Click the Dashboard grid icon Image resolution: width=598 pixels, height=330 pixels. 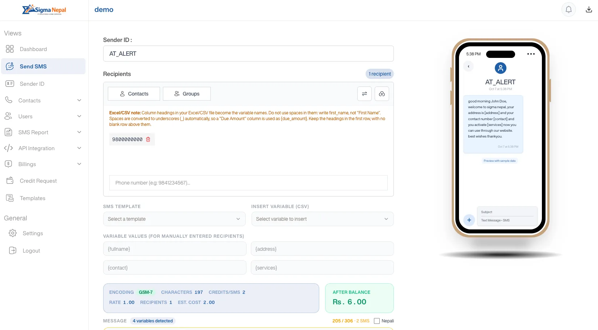pos(10,49)
